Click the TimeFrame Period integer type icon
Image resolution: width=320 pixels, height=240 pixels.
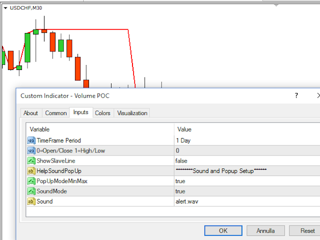(31, 140)
